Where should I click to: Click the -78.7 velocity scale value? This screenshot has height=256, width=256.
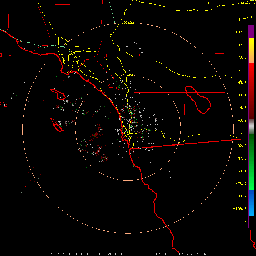click(241, 184)
